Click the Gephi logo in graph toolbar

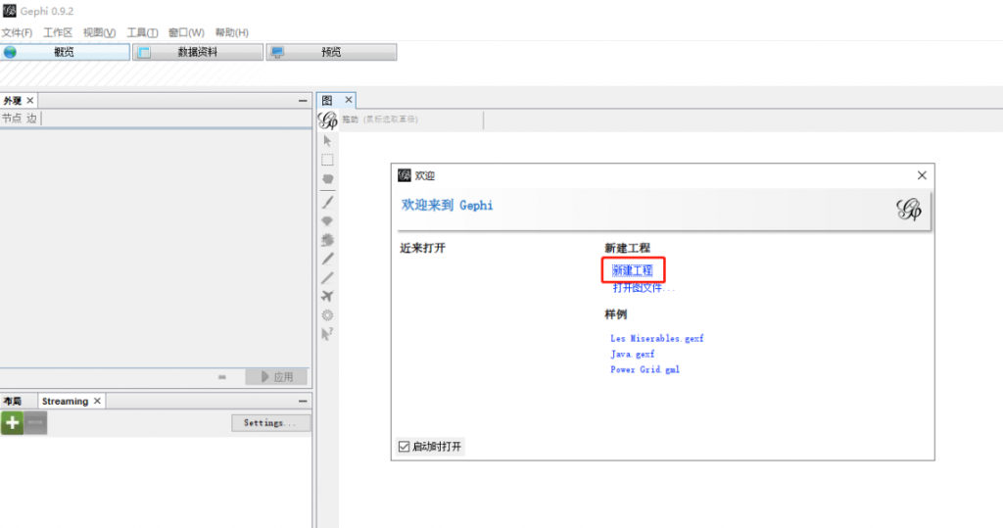(x=327, y=120)
